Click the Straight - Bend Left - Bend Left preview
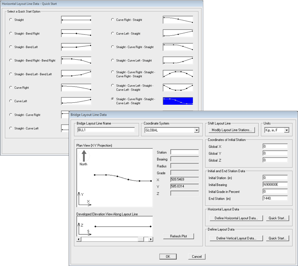This screenshot has height=266, width=298. 76,74
